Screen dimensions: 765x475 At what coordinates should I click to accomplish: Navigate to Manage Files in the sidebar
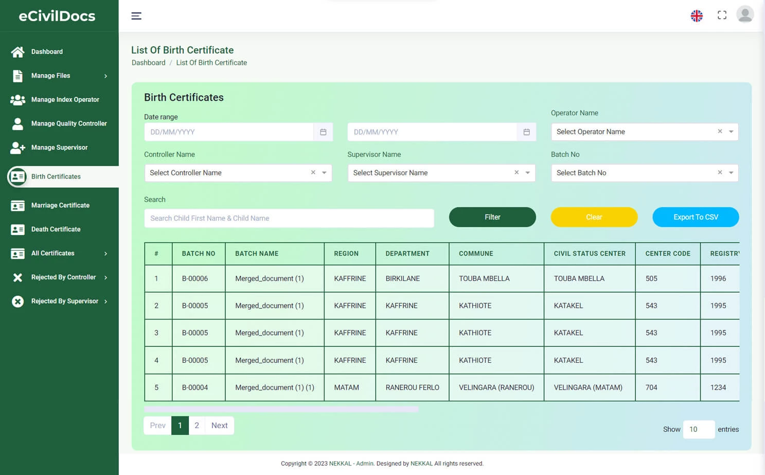point(51,76)
